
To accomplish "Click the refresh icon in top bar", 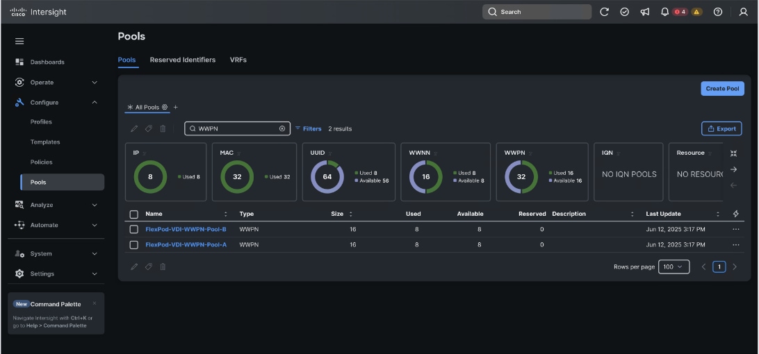I will [x=604, y=12].
